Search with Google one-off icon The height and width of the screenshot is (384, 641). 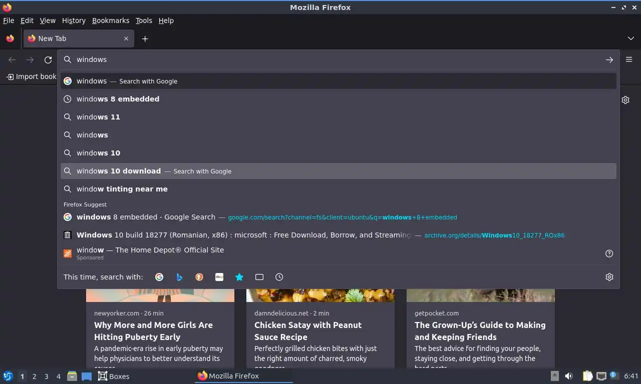point(159,277)
